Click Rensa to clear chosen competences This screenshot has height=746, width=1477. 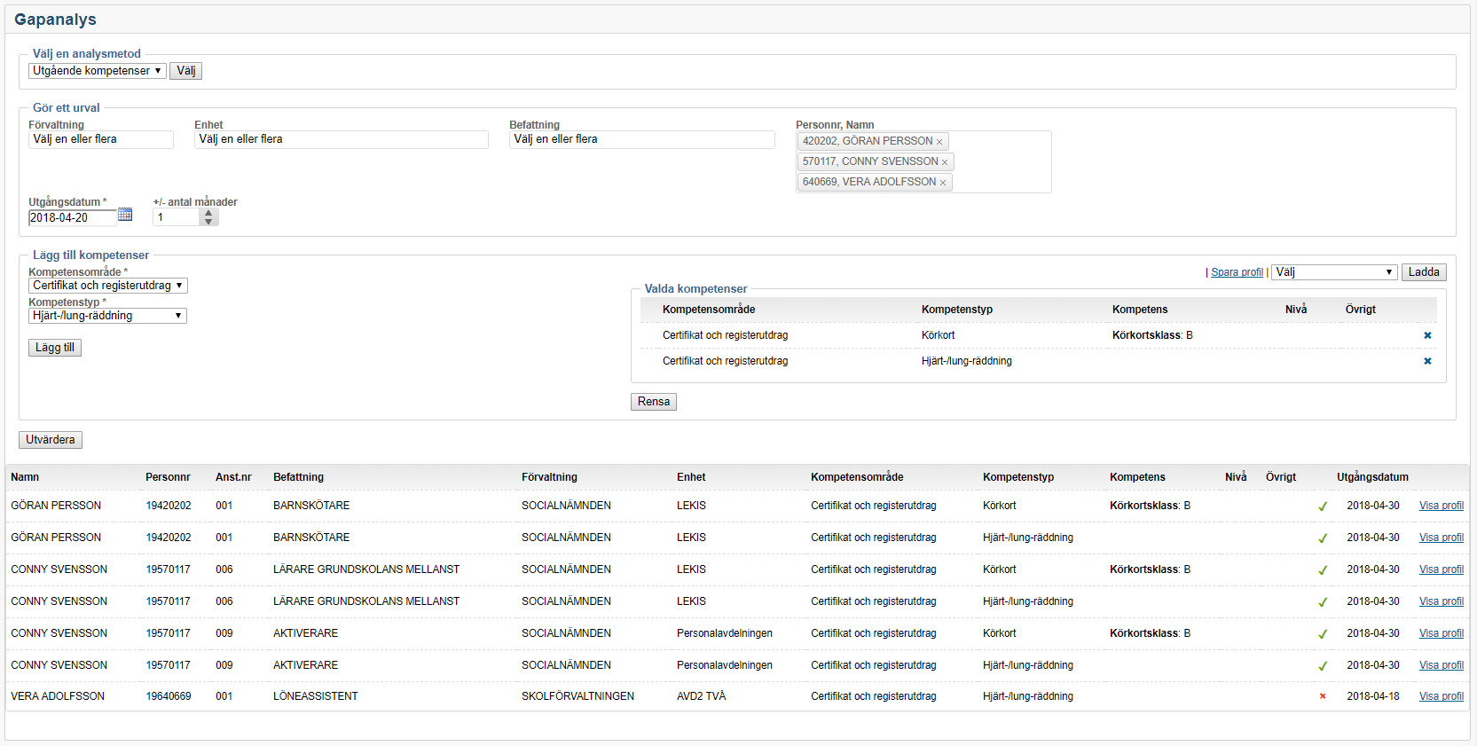click(654, 402)
